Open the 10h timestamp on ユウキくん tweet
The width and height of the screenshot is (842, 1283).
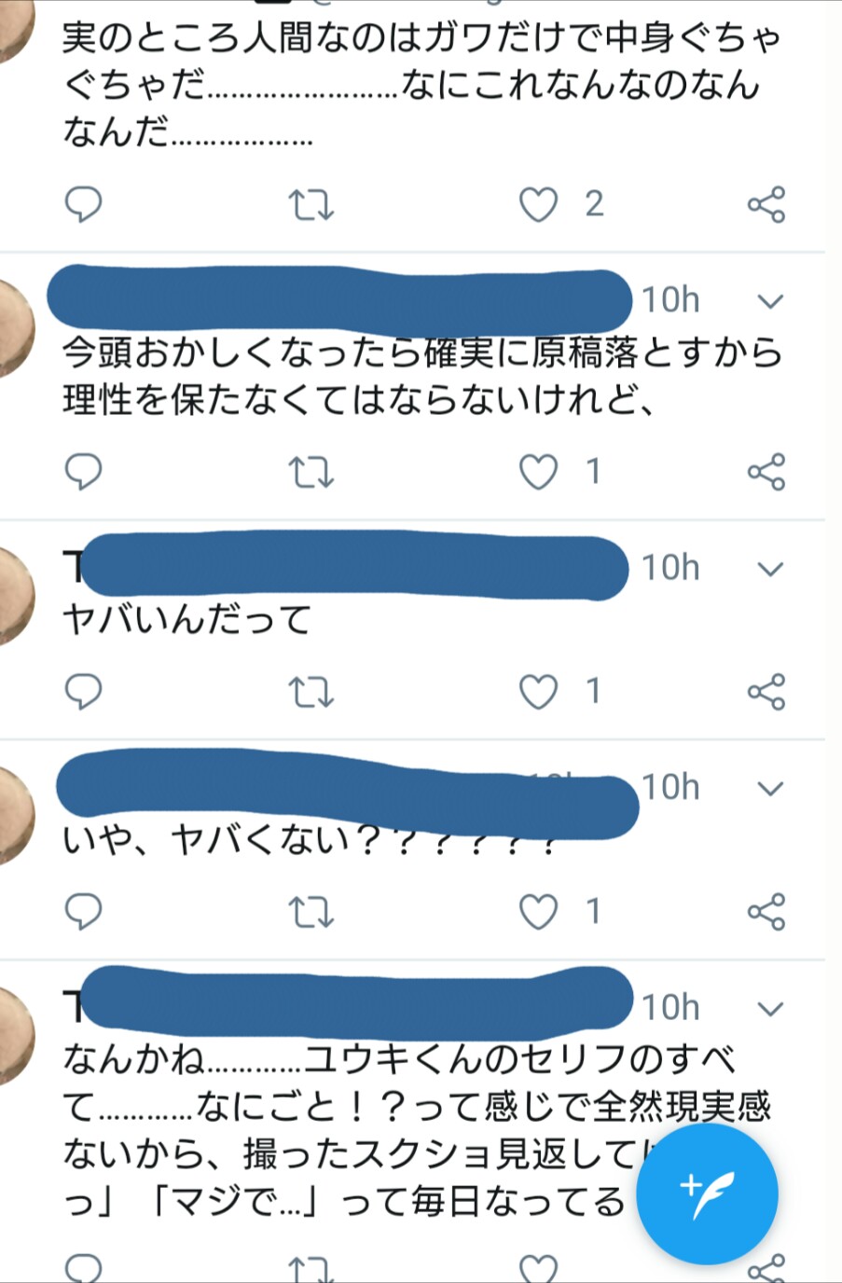click(x=670, y=1007)
